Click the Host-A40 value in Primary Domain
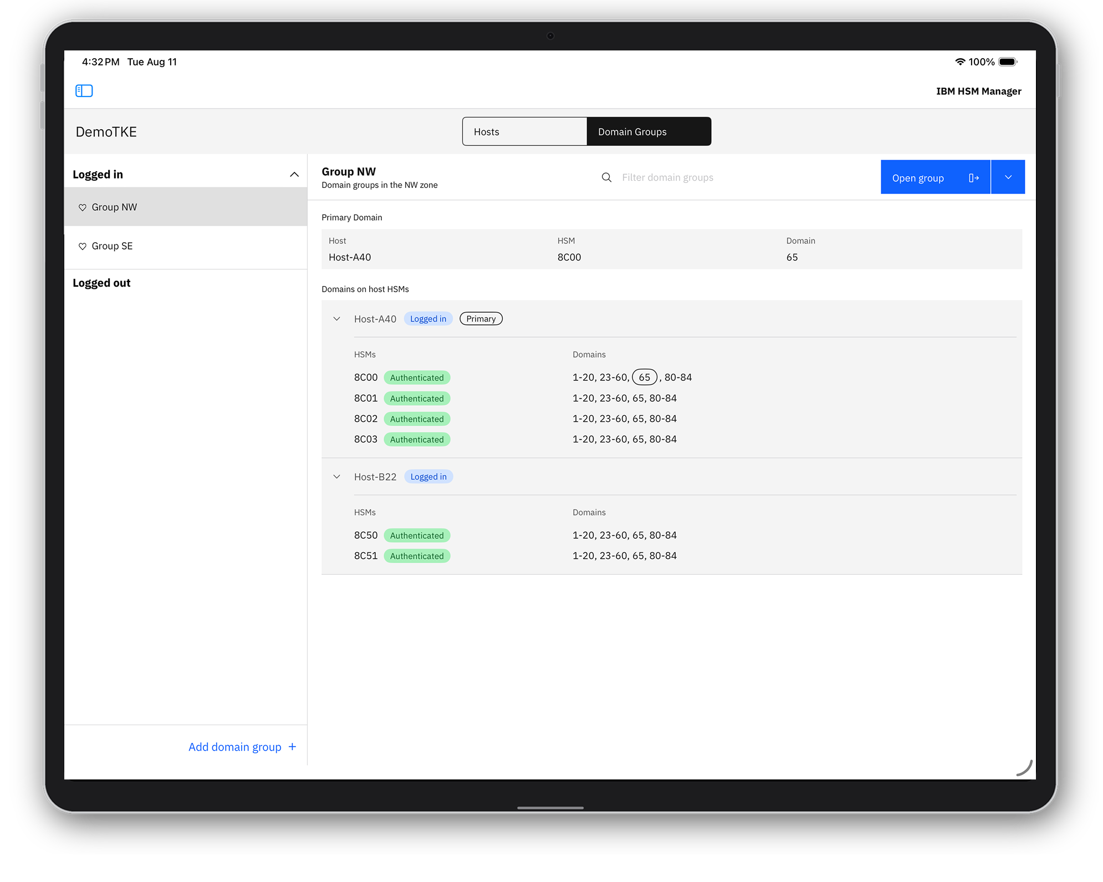The image size is (1103, 882). coord(350,257)
